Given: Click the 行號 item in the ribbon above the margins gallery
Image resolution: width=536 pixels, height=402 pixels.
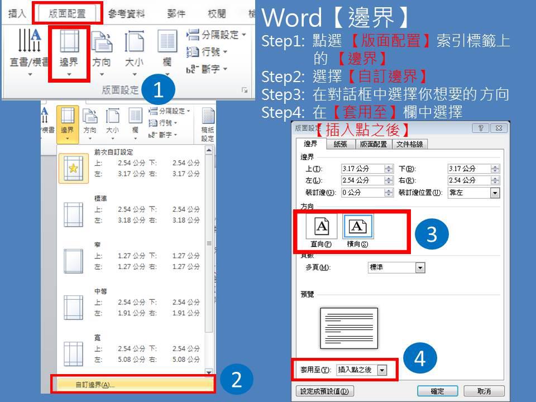Looking at the screenshot, I should pyautogui.click(x=163, y=123).
